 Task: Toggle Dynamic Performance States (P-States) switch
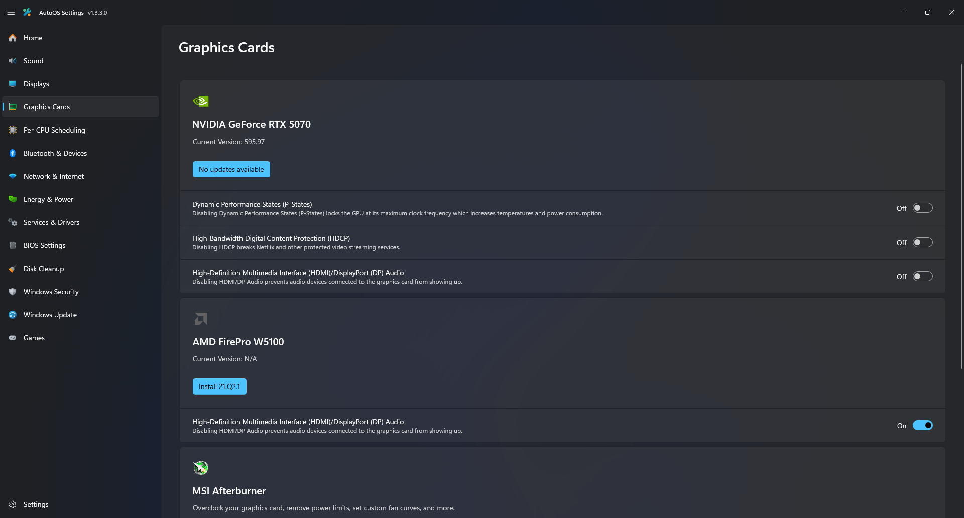click(922, 208)
